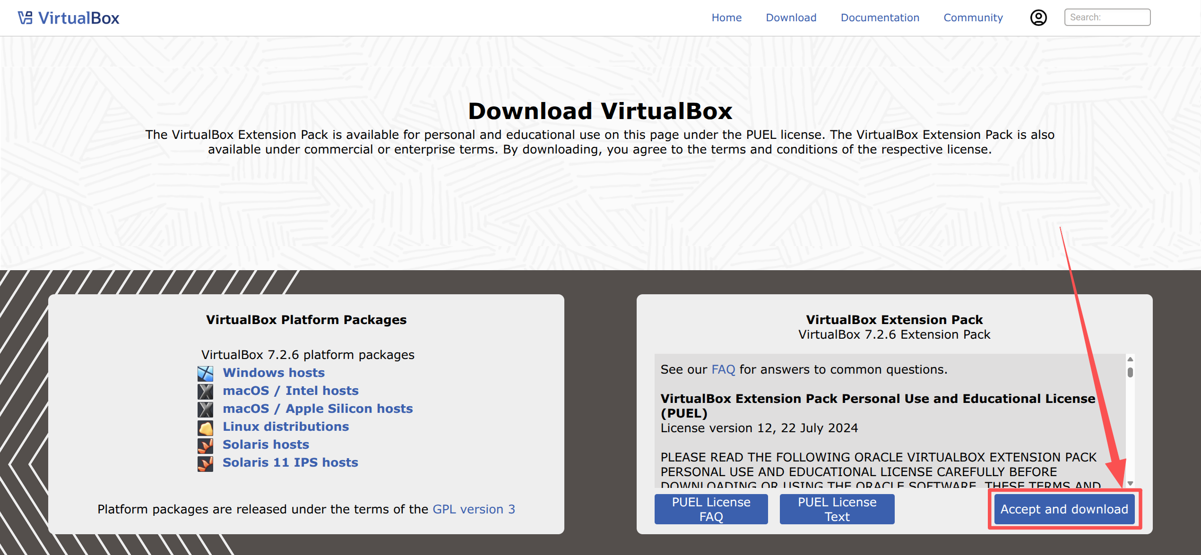
Task: Click the License version 12, 22 July 2024 text
Action: click(759, 428)
